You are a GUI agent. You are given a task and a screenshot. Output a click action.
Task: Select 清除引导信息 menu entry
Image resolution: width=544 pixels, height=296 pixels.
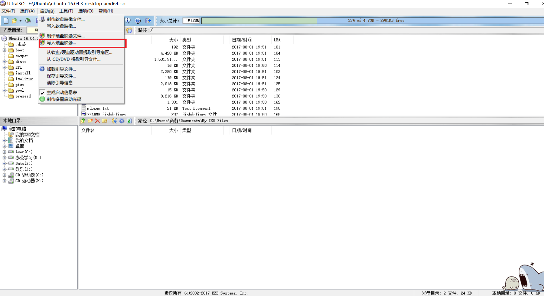[x=81, y=83]
